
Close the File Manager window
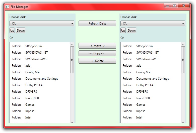184,6
